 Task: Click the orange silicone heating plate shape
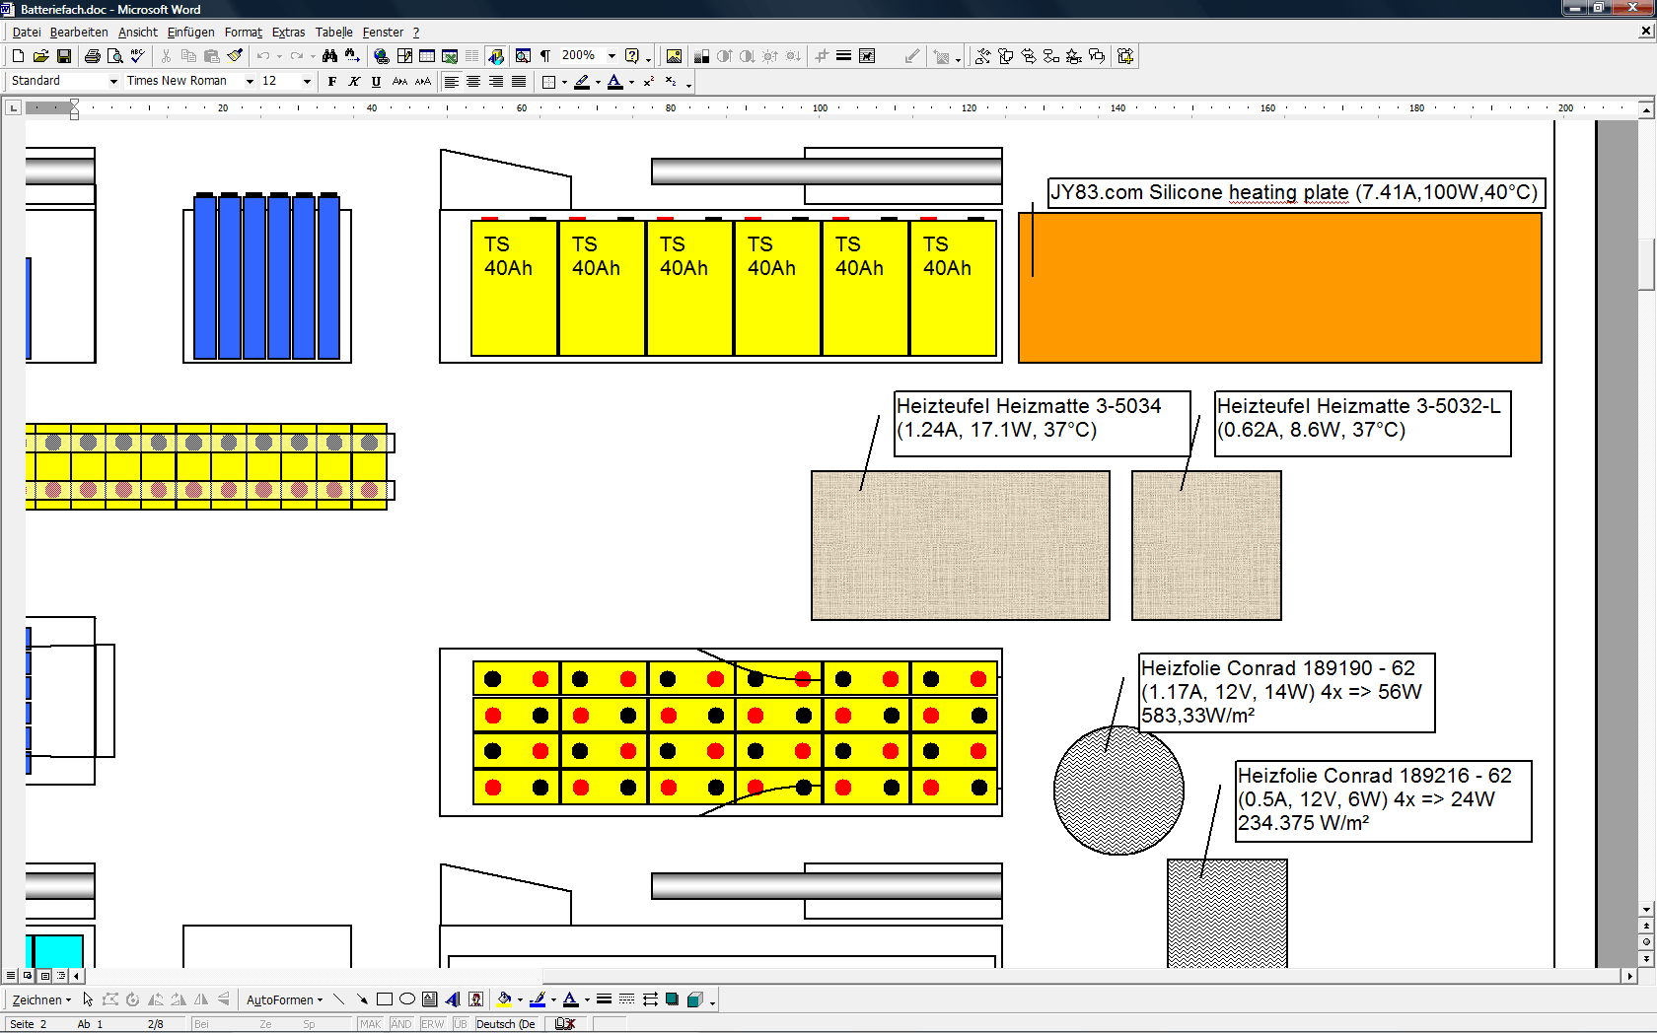(1282, 296)
